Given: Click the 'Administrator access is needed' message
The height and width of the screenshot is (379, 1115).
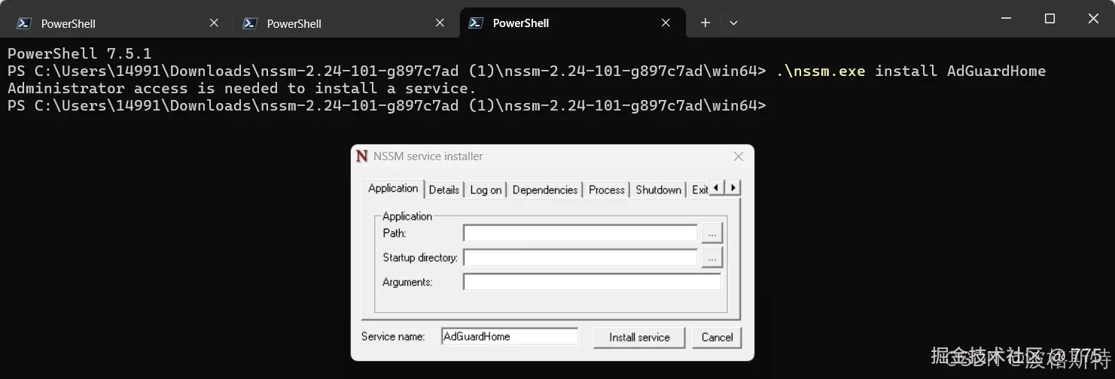Looking at the screenshot, I should pyautogui.click(x=242, y=88).
